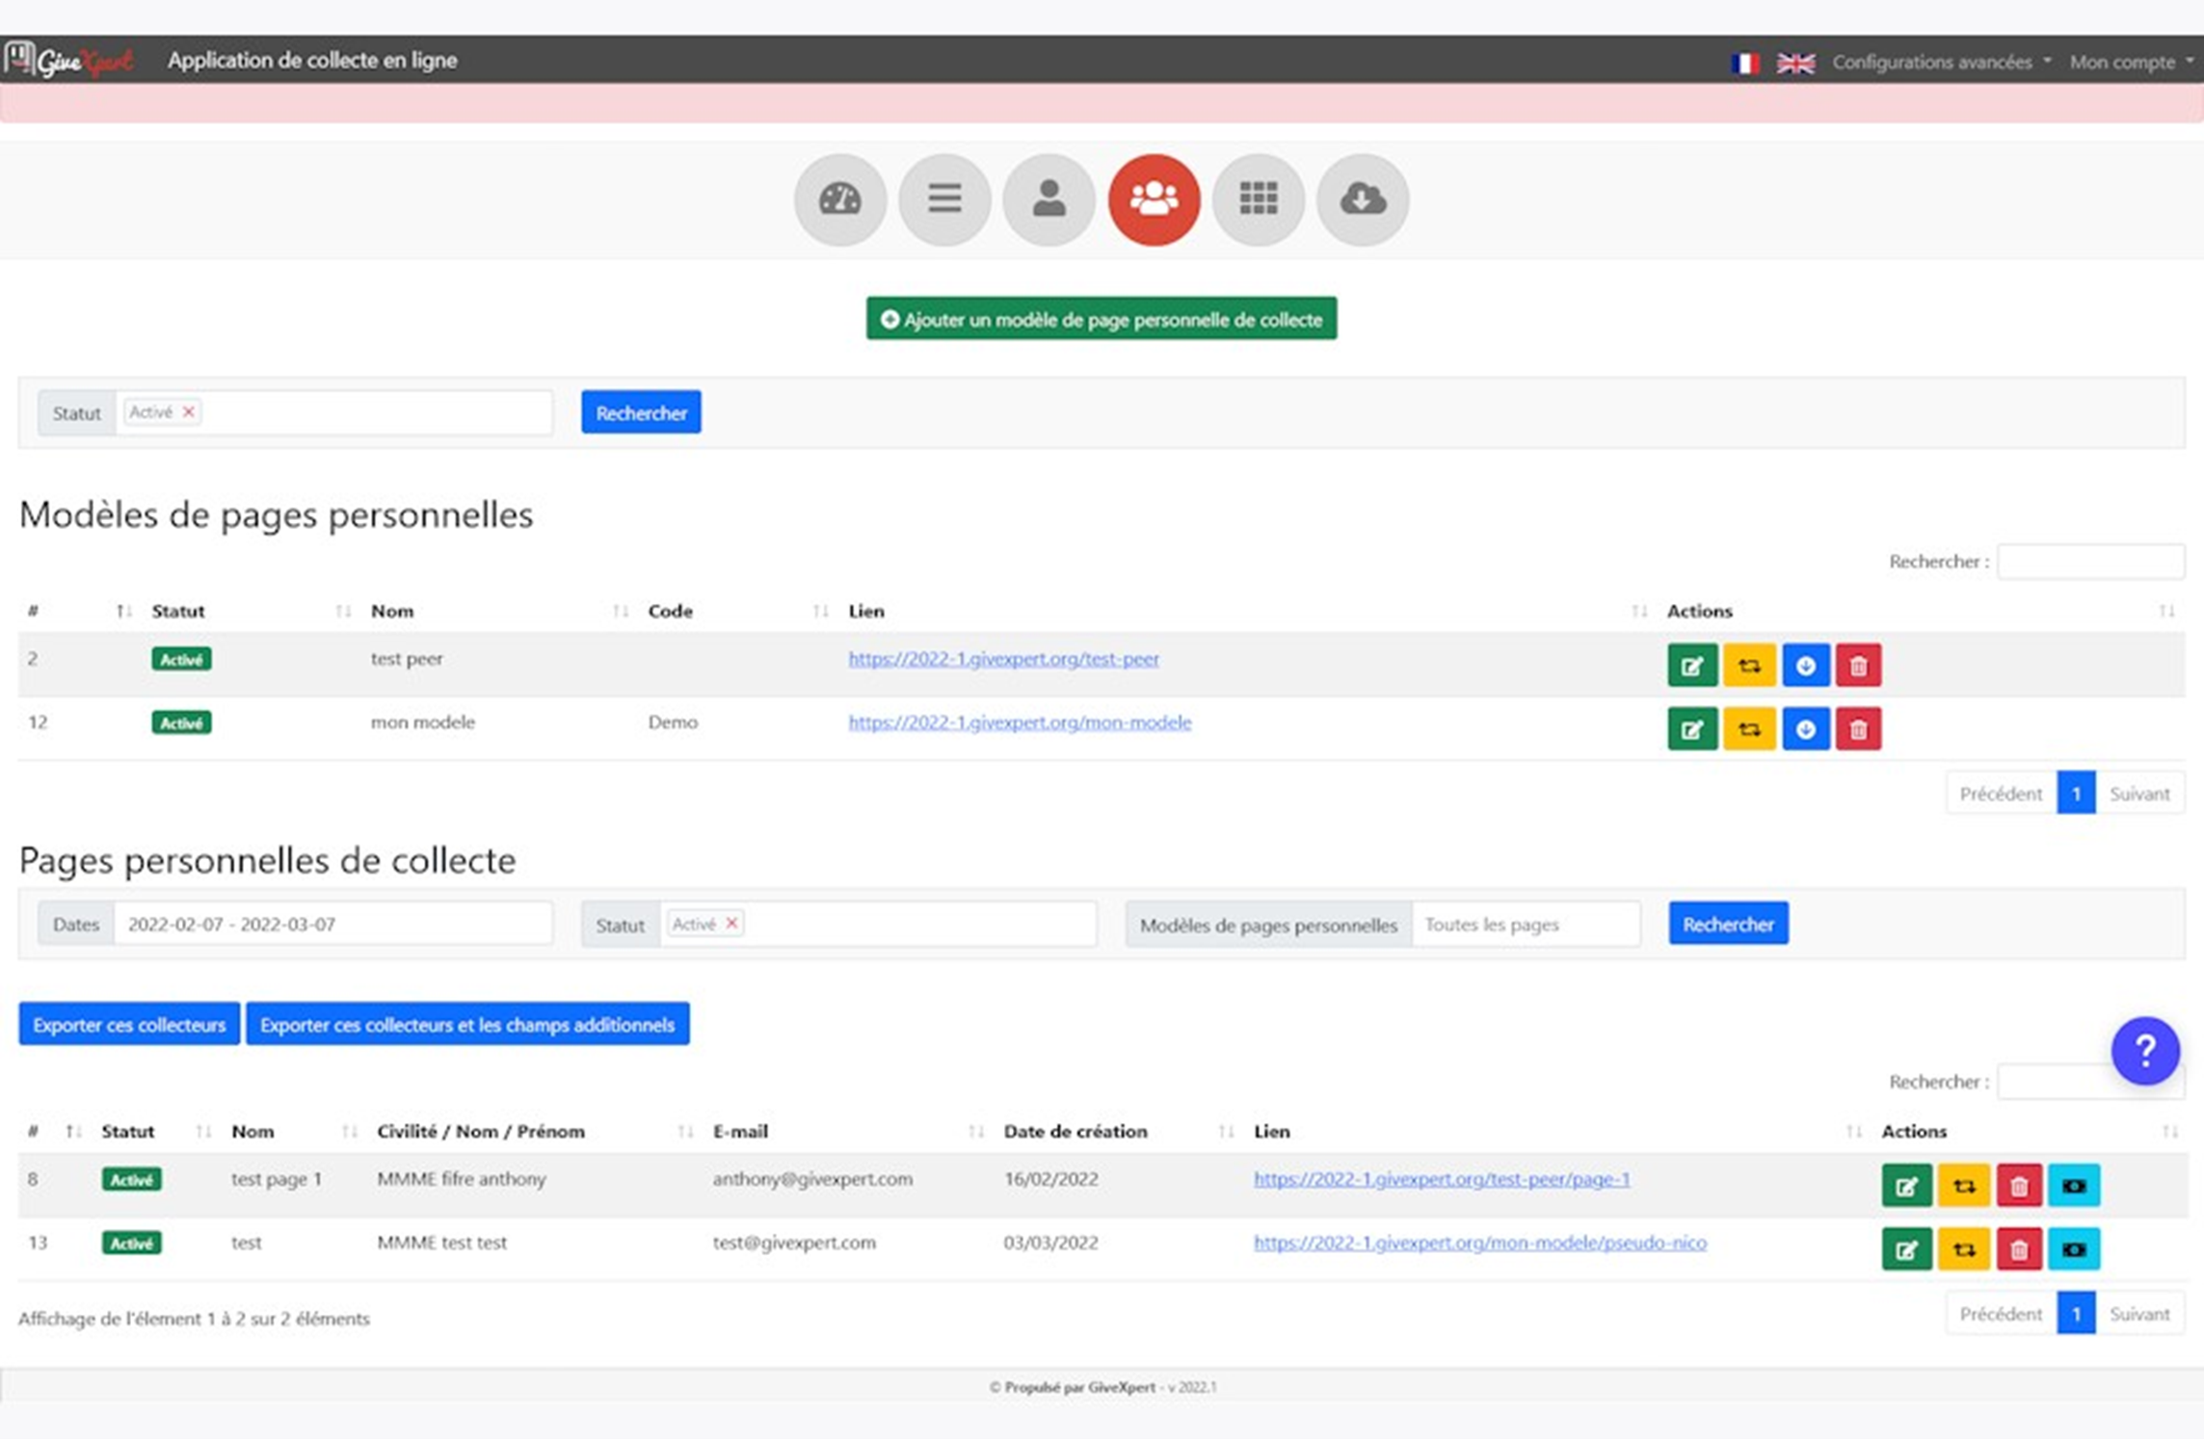
Task: Select the grid apps circle icon
Action: click(1258, 199)
